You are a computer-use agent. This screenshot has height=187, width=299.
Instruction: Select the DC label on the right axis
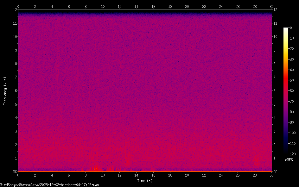pyautogui.click(x=276, y=172)
